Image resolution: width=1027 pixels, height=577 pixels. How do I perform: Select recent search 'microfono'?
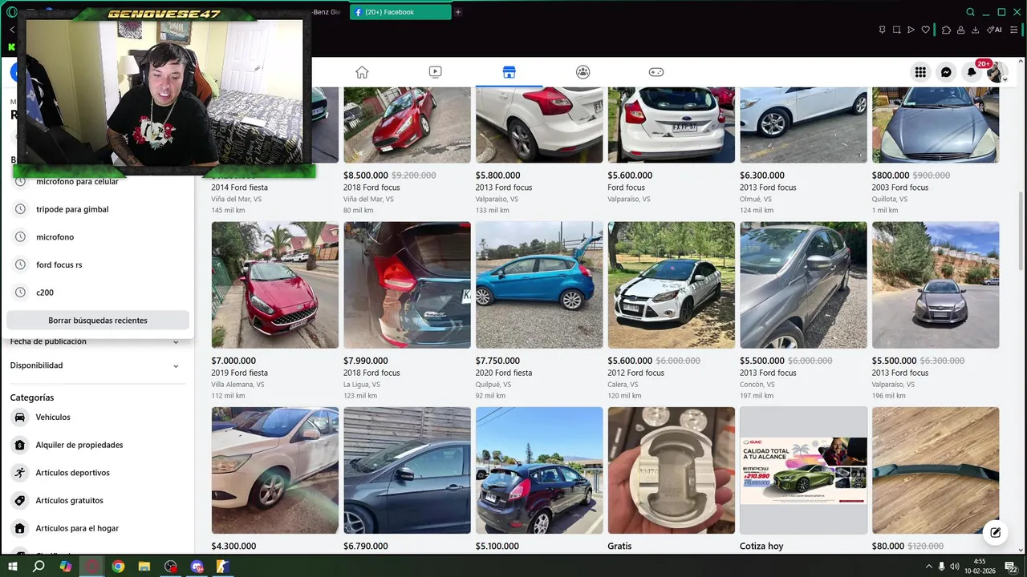coord(98,237)
